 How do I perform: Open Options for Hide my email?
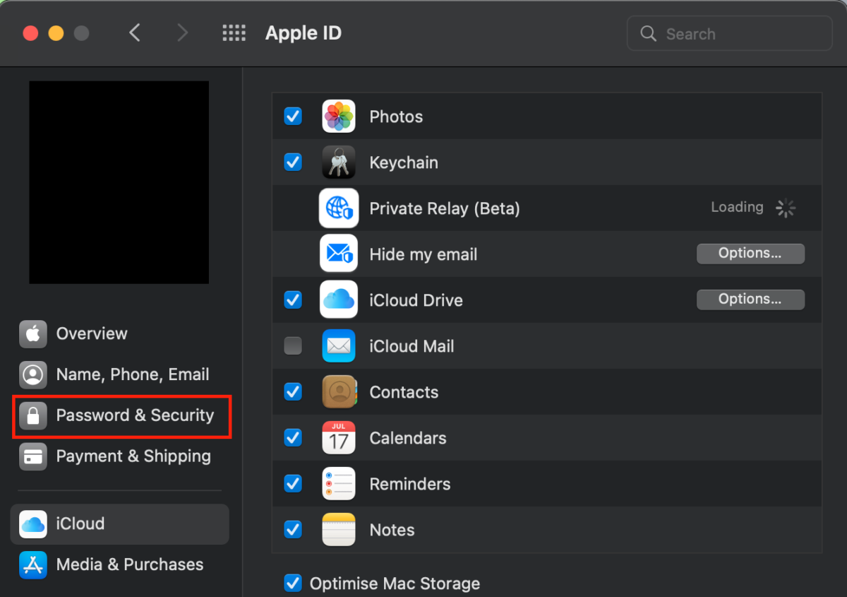point(750,254)
